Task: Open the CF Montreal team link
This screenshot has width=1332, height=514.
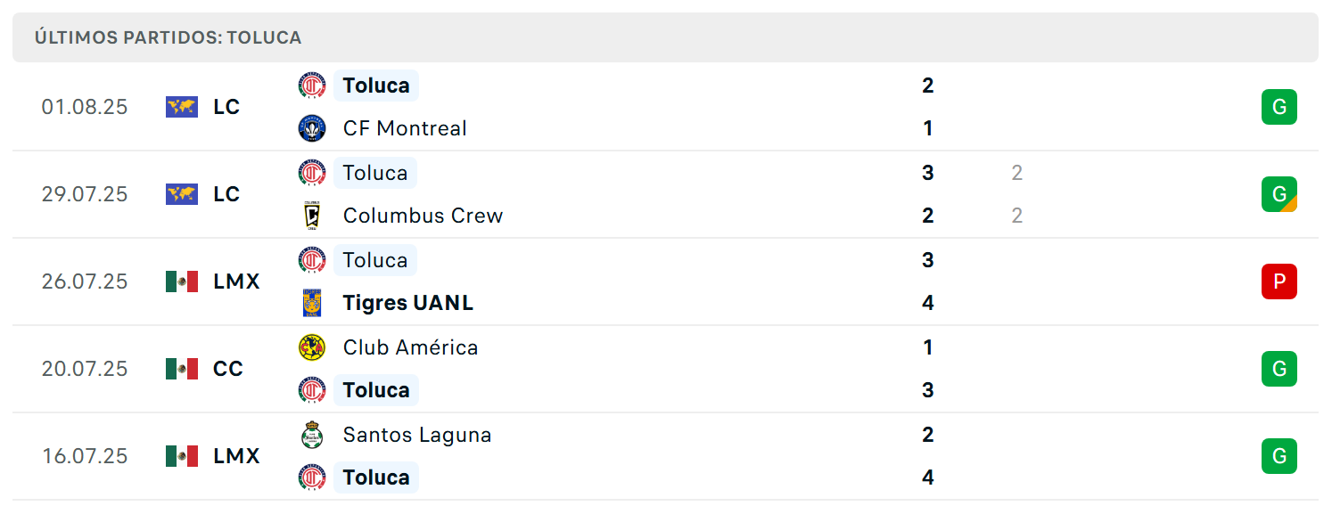Action: 405,128
